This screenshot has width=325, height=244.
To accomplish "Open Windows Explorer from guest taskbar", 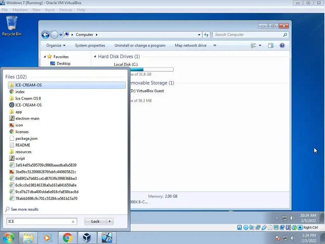I will [x=28, y=238].
